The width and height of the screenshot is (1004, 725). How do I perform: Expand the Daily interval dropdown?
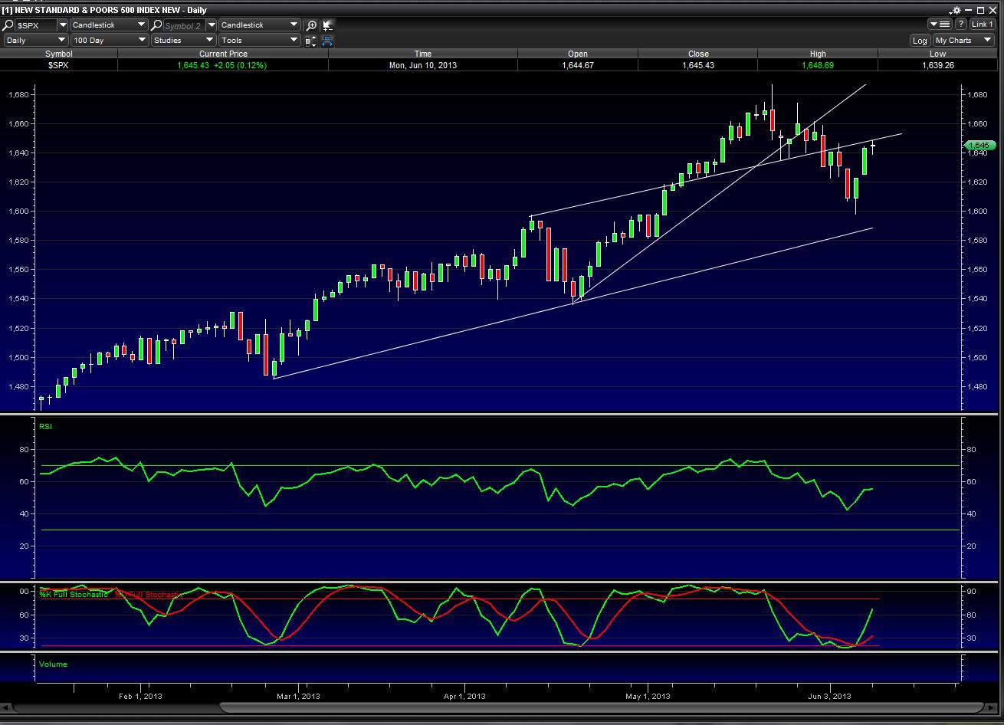(36, 41)
